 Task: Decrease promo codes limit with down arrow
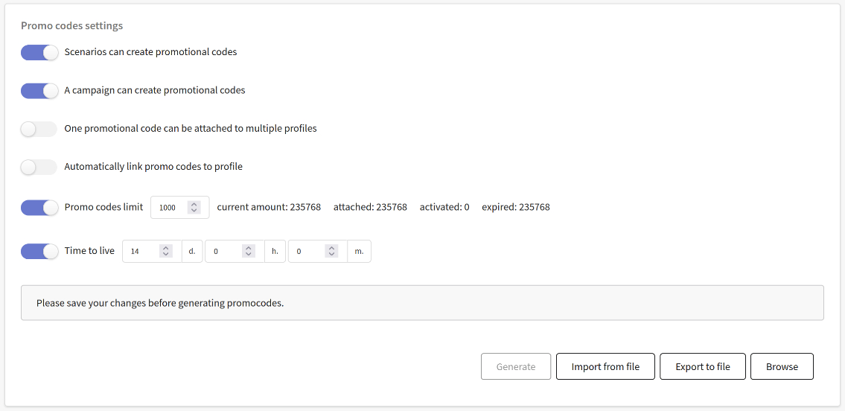[x=194, y=210]
